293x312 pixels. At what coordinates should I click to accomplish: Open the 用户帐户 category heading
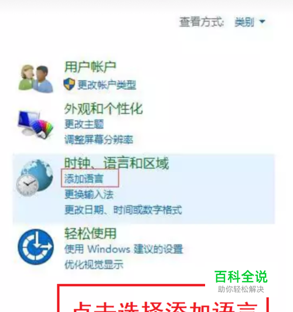click(x=90, y=67)
